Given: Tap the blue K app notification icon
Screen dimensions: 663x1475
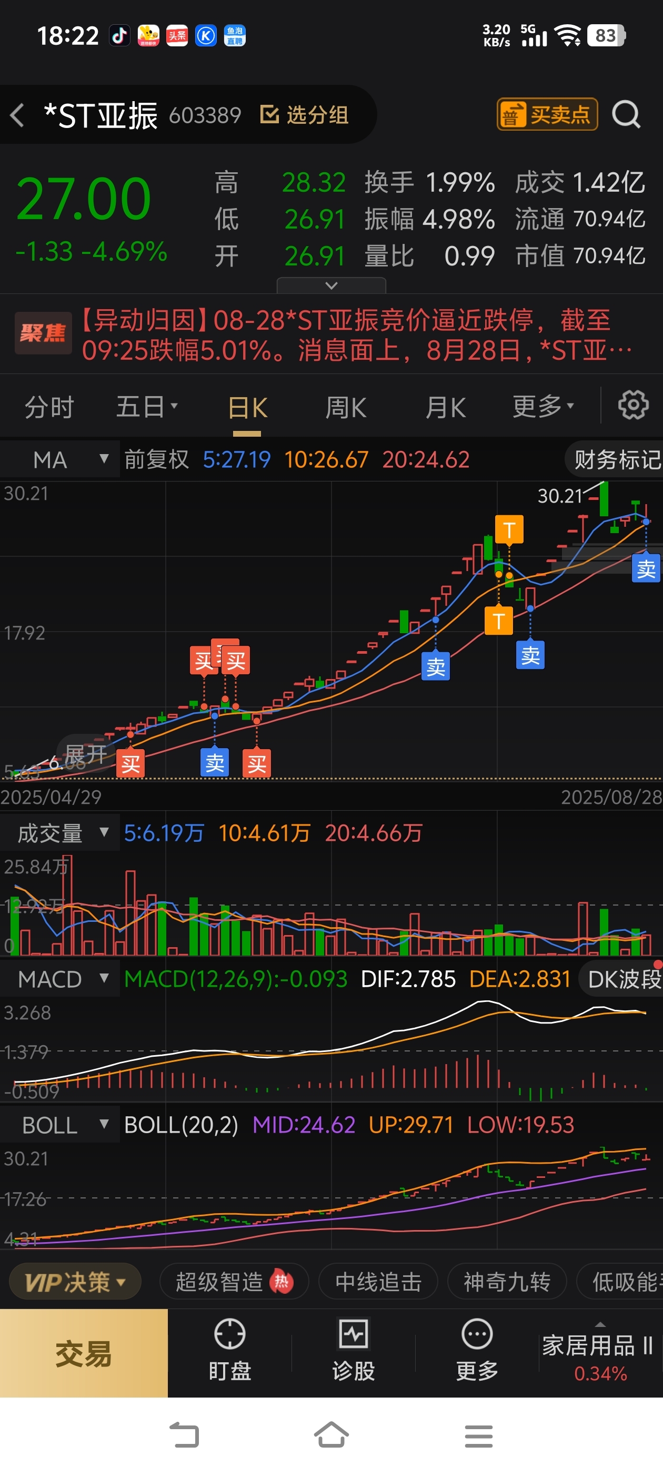Looking at the screenshot, I should point(205,35).
